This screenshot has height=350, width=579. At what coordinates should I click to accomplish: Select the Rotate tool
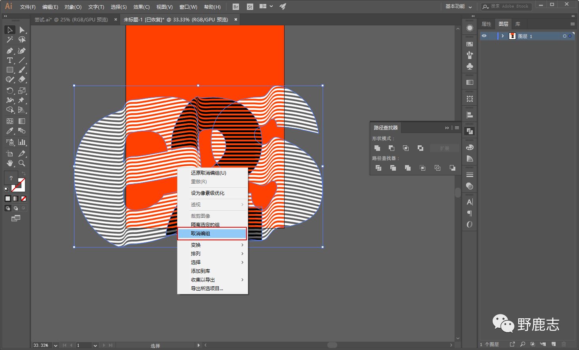click(x=10, y=91)
